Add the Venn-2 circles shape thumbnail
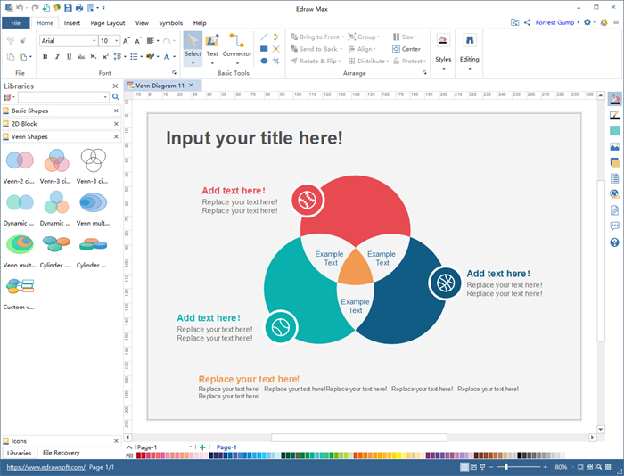The width and height of the screenshot is (624, 476). [x=19, y=161]
